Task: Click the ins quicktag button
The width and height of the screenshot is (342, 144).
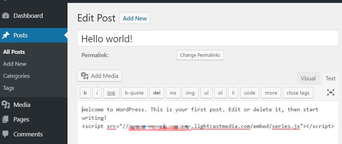Action: point(173,93)
